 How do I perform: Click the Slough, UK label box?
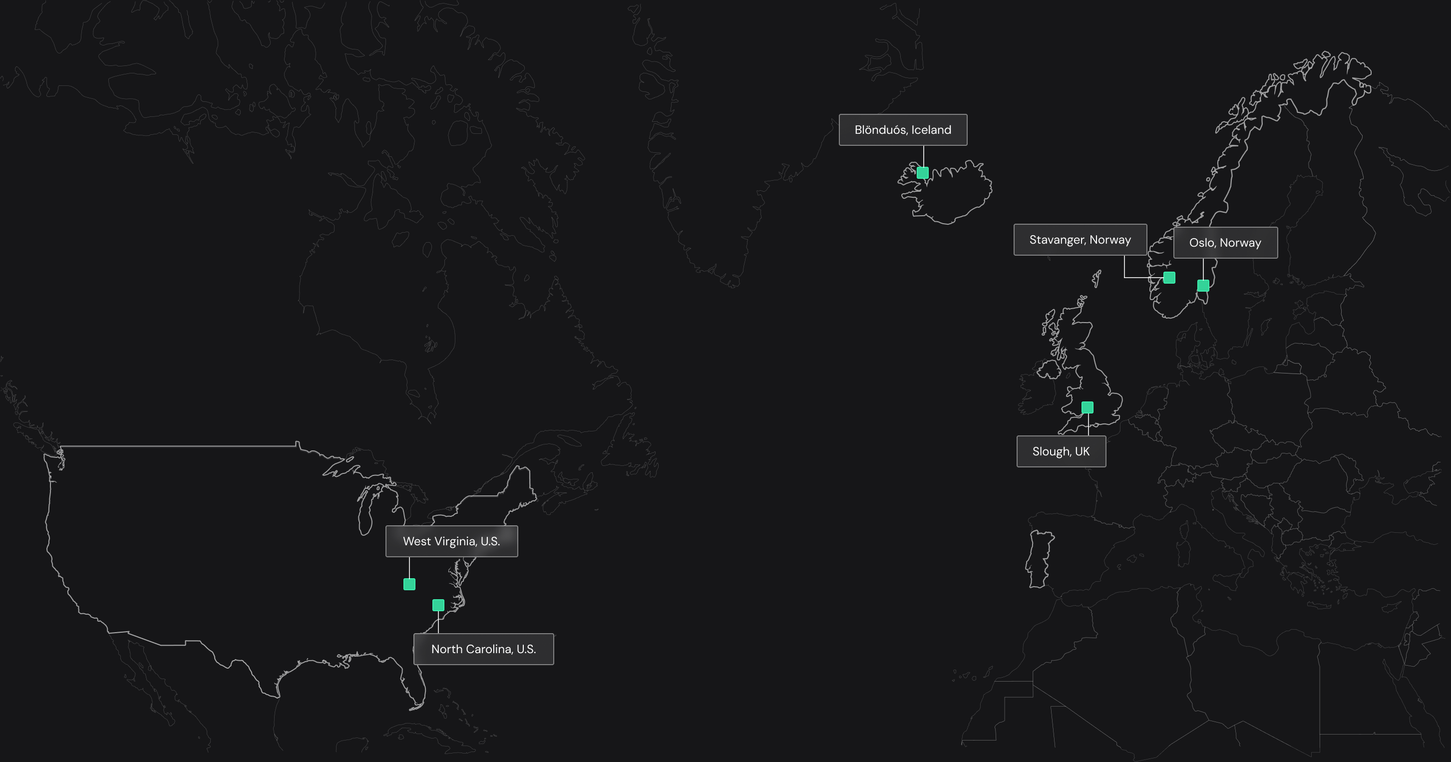point(1061,452)
